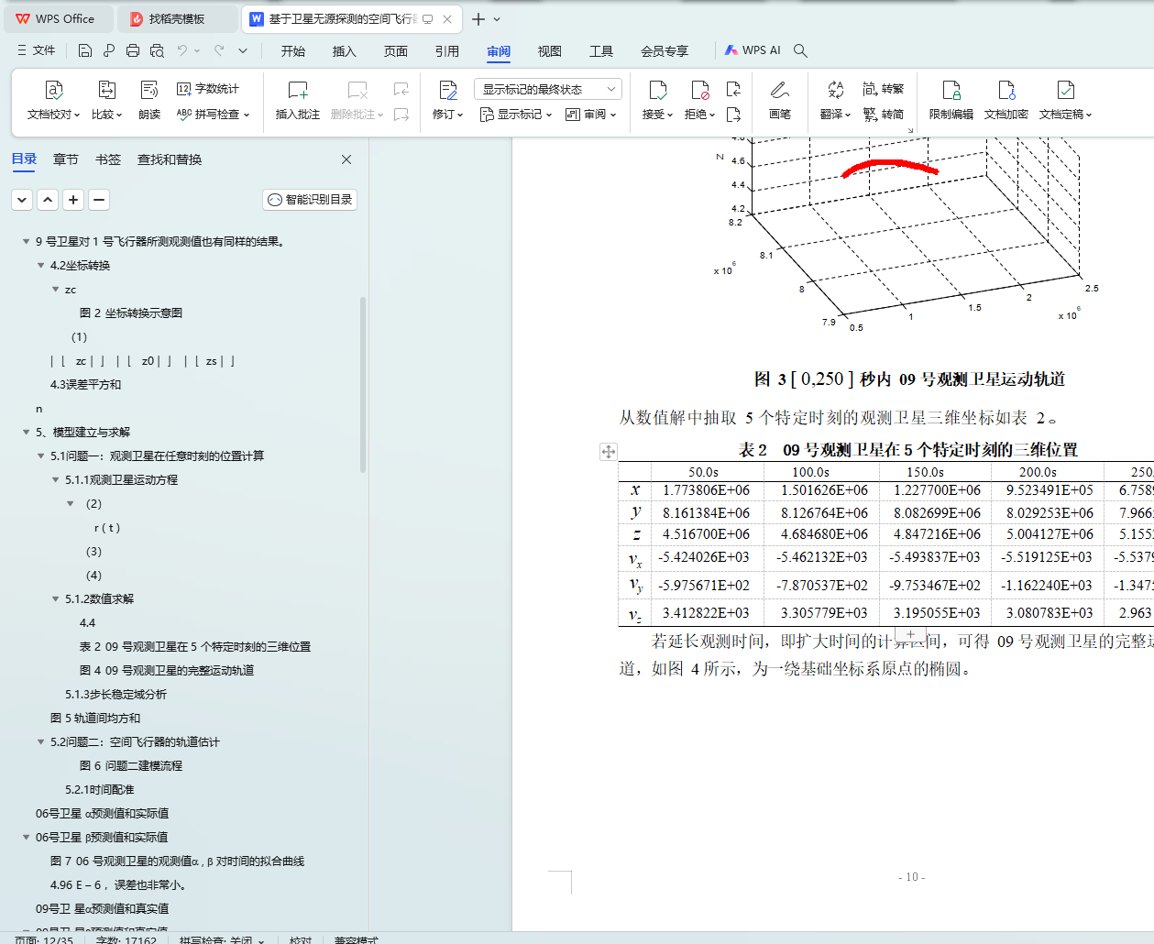1154x944 pixels.
Task: Collapse the 4.2坐标转换 outline node
Action: [40, 266]
